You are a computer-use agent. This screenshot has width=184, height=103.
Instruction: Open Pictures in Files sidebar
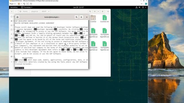[11, 43]
